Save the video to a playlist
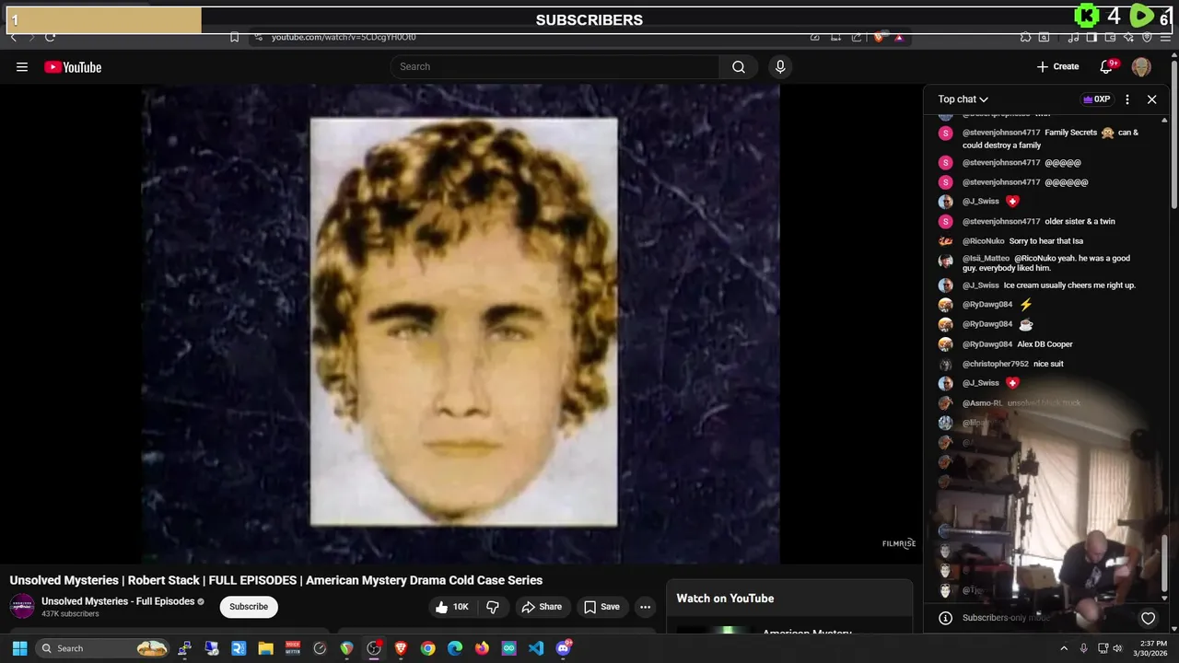The image size is (1179, 663). coord(601,607)
